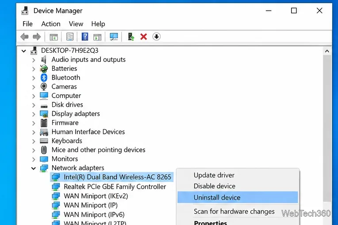Expand the Cameras category

tap(34, 87)
